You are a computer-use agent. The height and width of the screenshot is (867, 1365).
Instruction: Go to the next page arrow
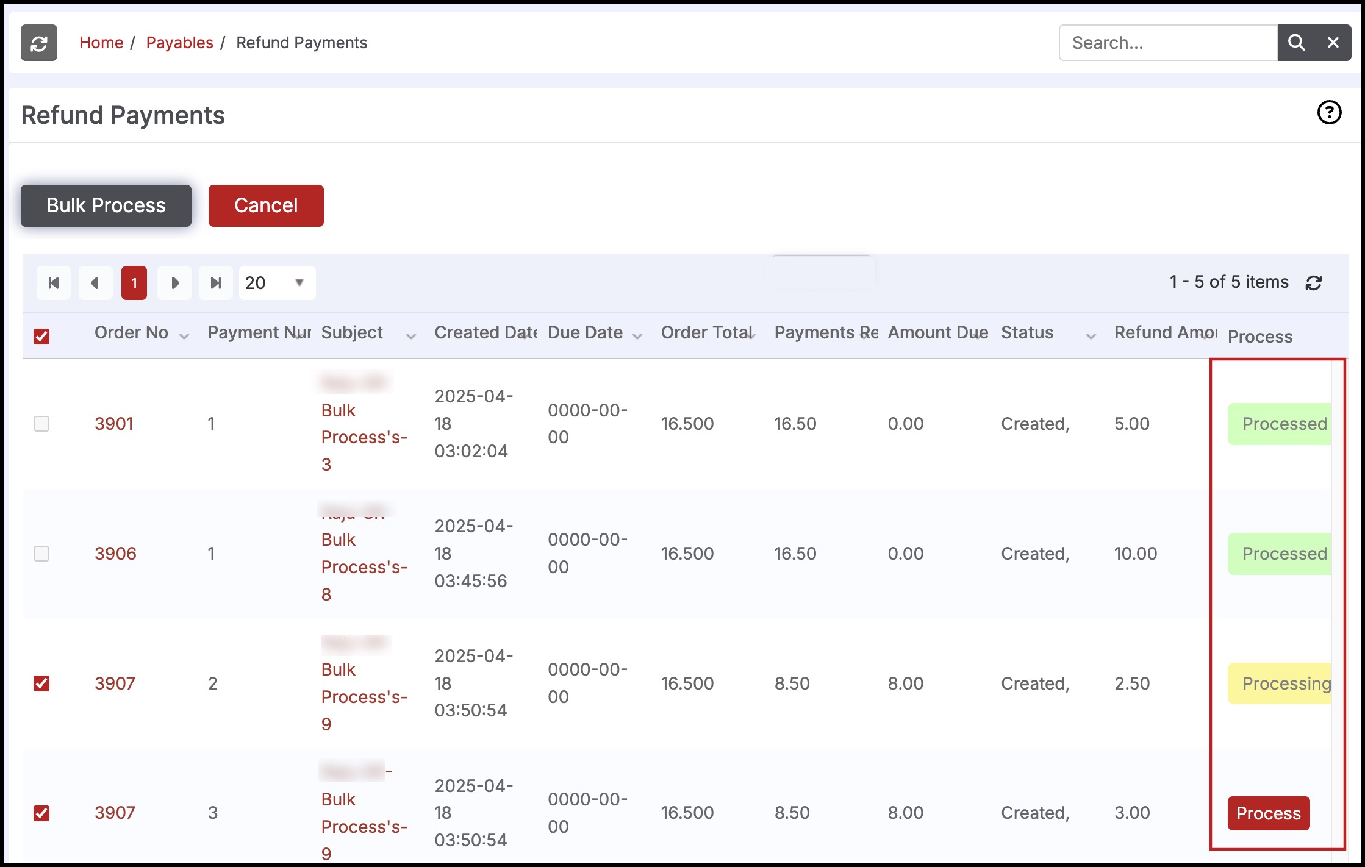[175, 283]
